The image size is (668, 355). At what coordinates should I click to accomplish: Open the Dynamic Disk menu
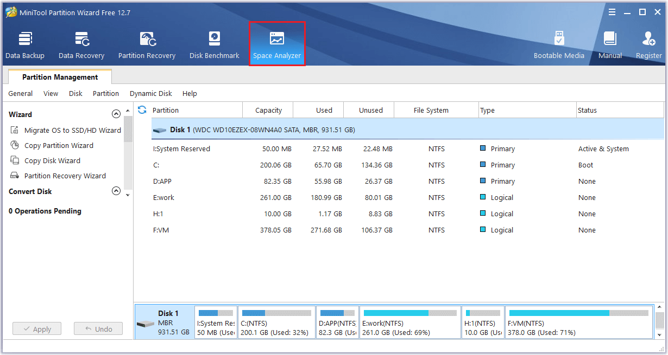pos(151,93)
